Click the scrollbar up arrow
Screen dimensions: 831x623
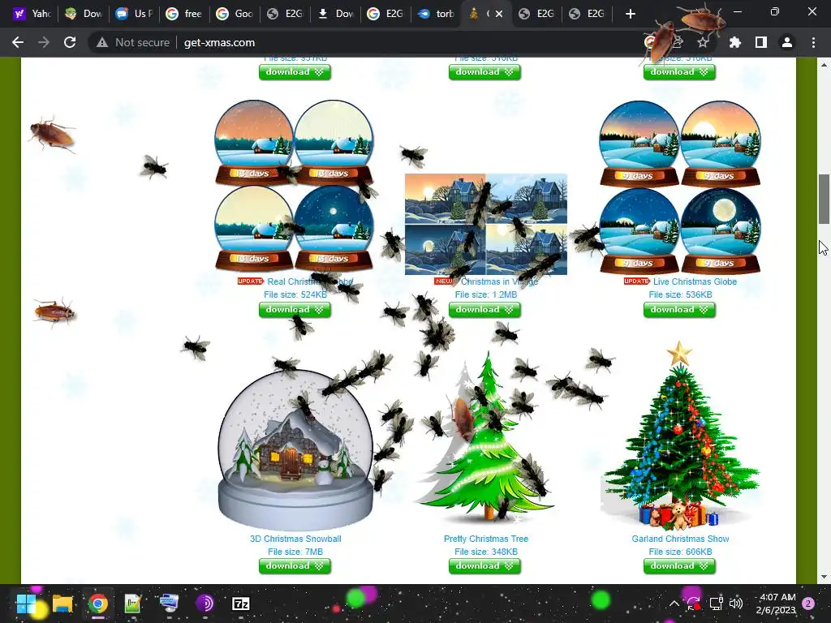(824, 65)
